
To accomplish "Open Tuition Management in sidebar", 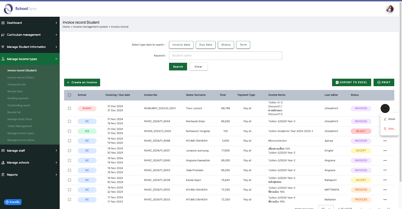I will (20, 126).
